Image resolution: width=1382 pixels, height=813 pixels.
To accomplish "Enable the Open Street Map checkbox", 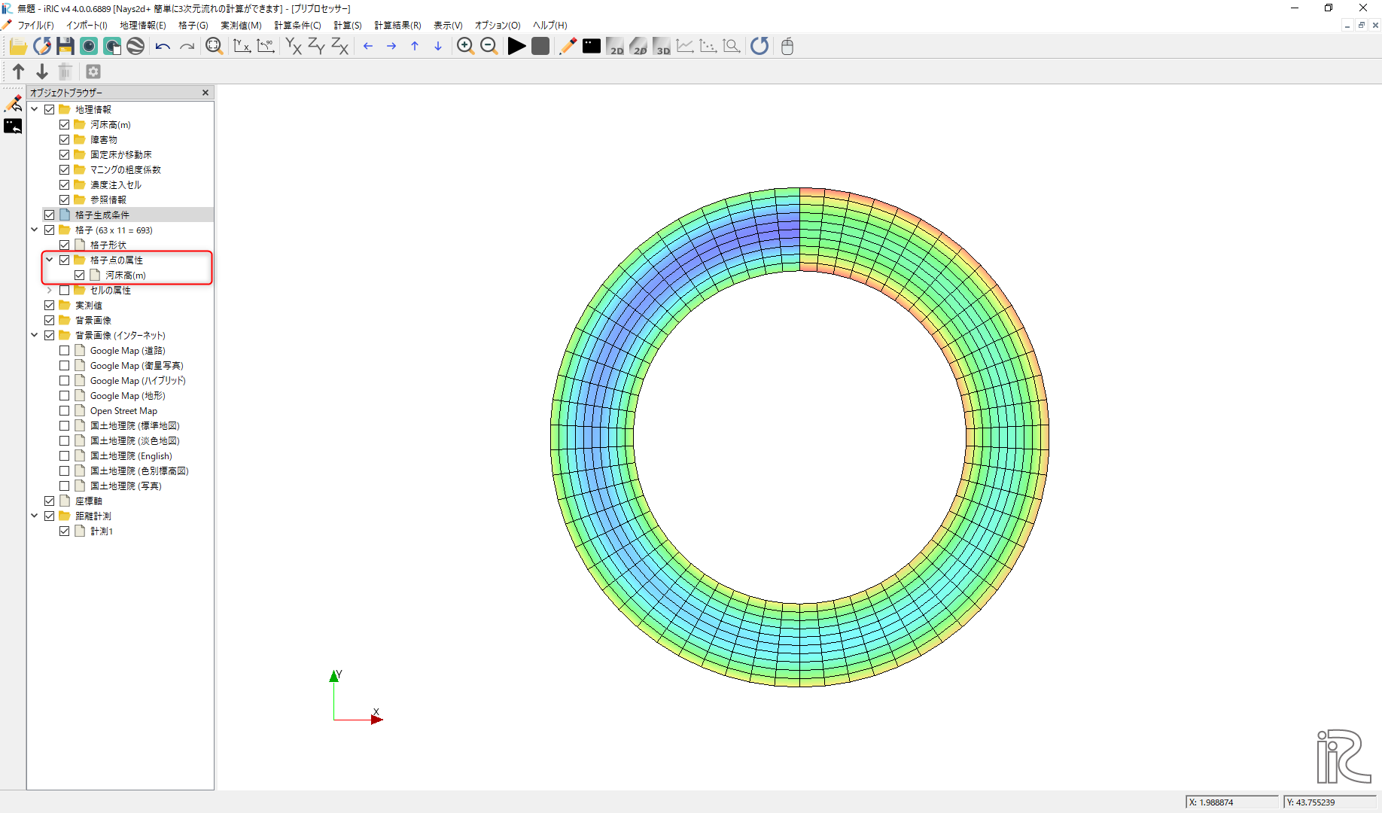I will pos(64,411).
